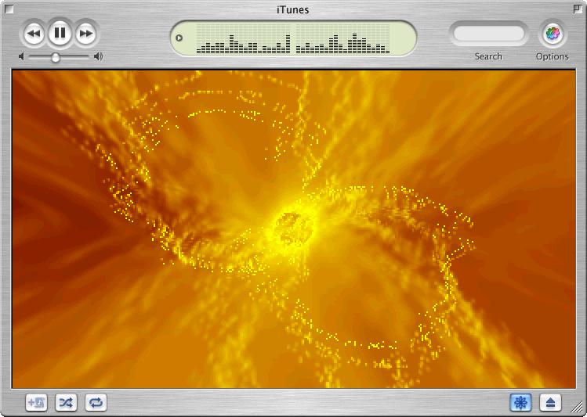The image size is (587, 417).
Task: Click the small arrow in status display
Action: click(x=179, y=38)
